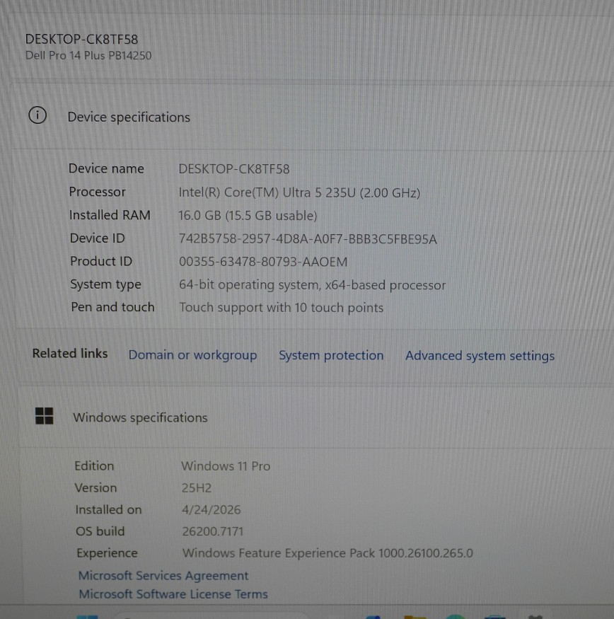The height and width of the screenshot is (619, 614).
Task: Click the Product ID value 00355-63478-80793-AAOEM
Action: [263, 262]
